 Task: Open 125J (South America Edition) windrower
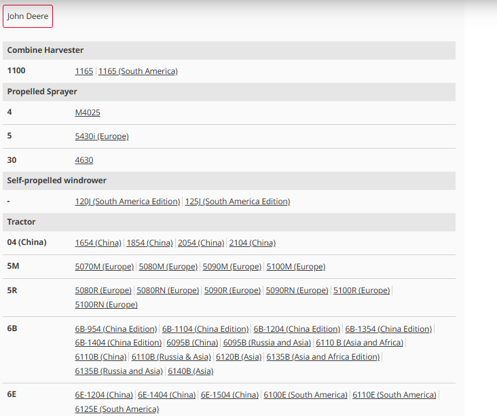(238, 202)
